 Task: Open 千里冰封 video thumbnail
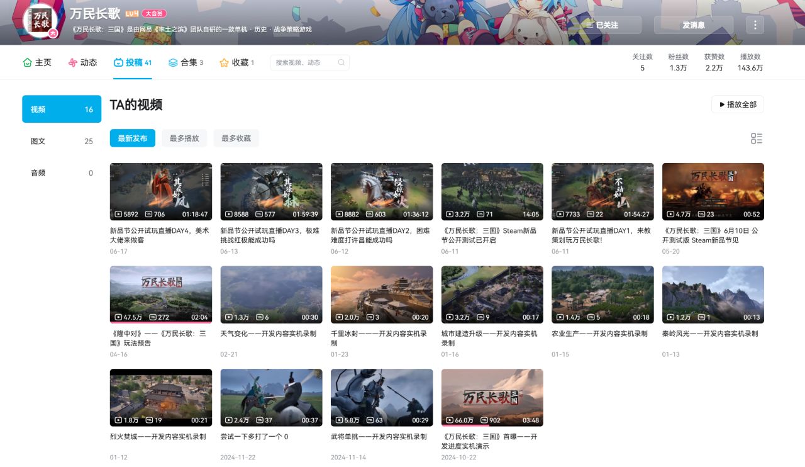coord(382,295)
